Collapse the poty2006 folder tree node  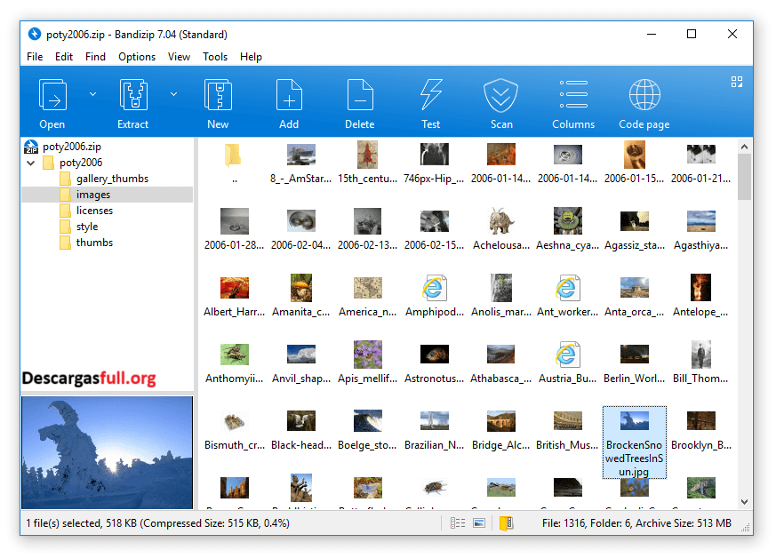point(32,163)
